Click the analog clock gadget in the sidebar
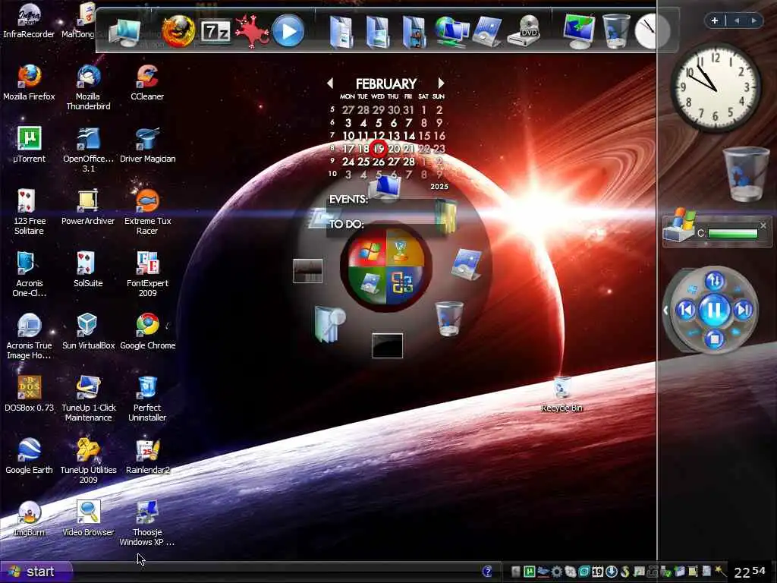The image size is (777, 583). click(715, 87)
